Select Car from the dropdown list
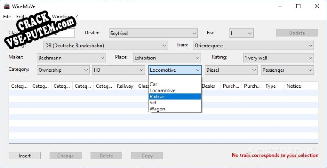Viewport: 327px width, 168px height. tap(175, 84)
